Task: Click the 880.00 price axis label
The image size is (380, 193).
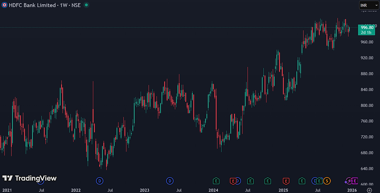Action: click(367, 74)
